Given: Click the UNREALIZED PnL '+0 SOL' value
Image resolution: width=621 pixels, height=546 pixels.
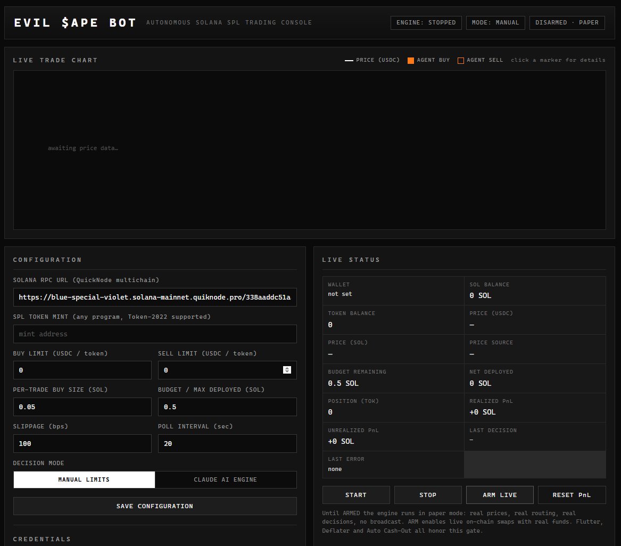Looking at the screenshot, I should 341,441.
